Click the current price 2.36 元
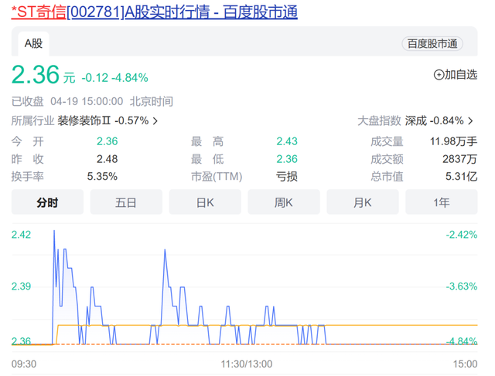495x376 pixels. (x=43, y=75)
